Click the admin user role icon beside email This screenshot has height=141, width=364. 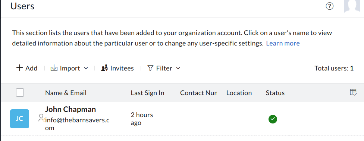click(42, 118)
